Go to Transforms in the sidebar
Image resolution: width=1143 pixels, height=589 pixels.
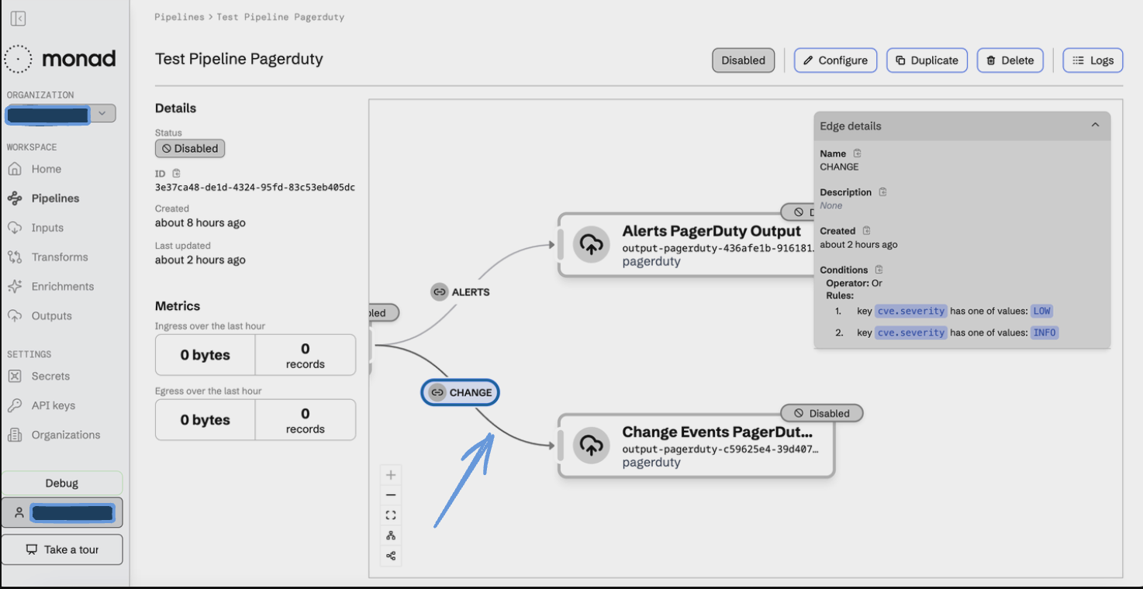click(60, 257)
